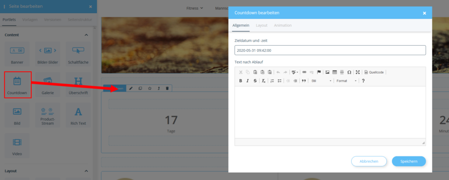Collapse the Layout section
The height and width of the screenshot is (180, 449).
click(x=86, y=171)
